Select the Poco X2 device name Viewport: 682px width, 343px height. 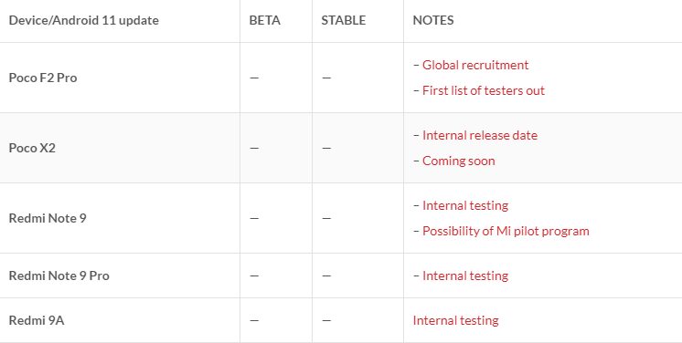point(32,149)
